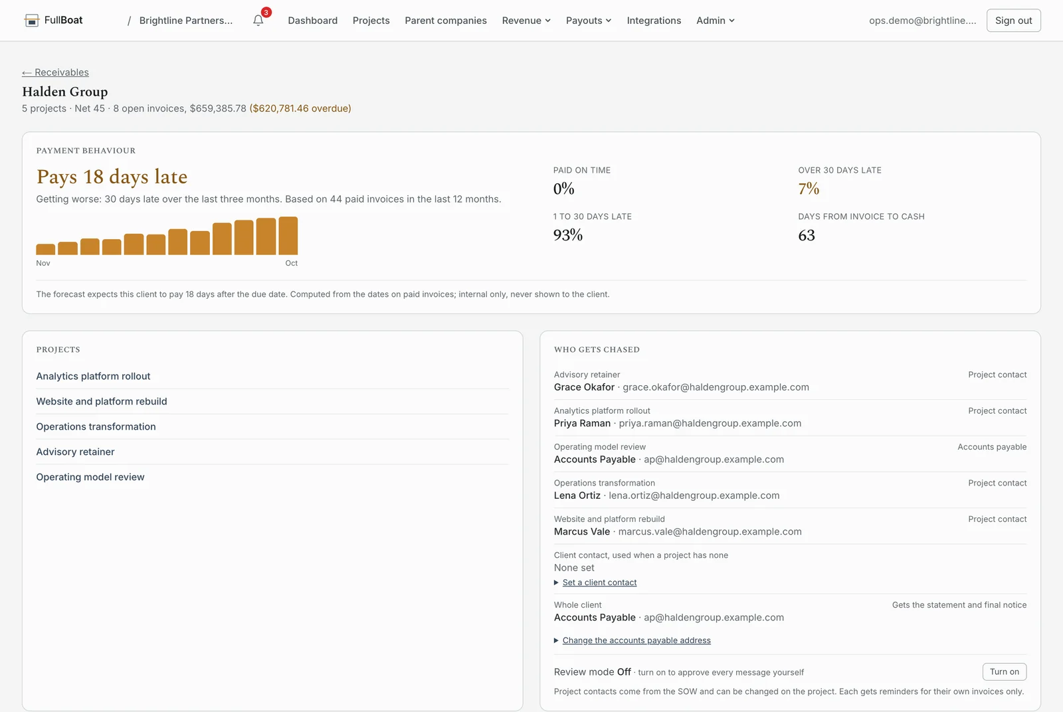Expand the Payouts dropdown menu
1063x712 pixels.
pos(589,21)
